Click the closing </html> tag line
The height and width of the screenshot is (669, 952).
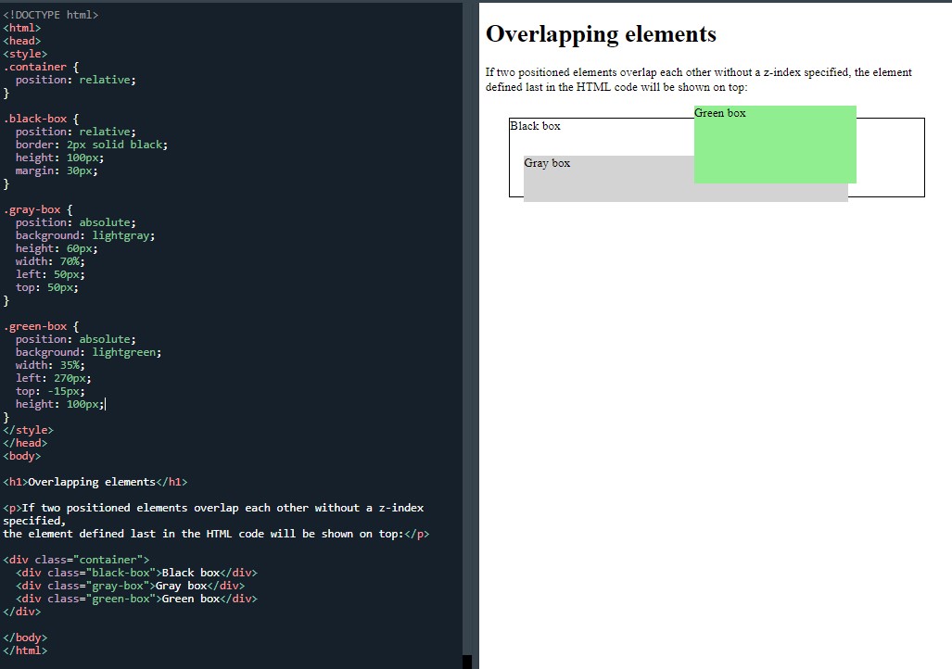point(25,650)
